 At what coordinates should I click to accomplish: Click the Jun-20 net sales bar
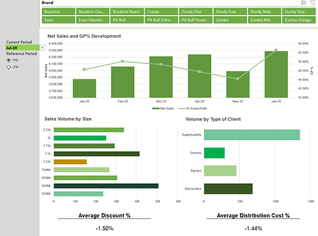(x=276, y=74)
